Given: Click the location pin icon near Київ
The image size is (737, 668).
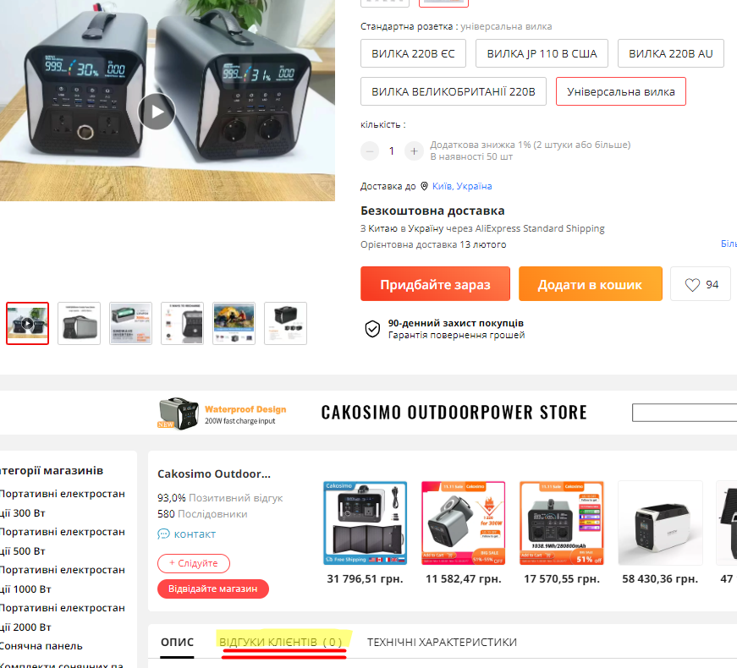Looking at the screenshot, I should pos(424,187).
